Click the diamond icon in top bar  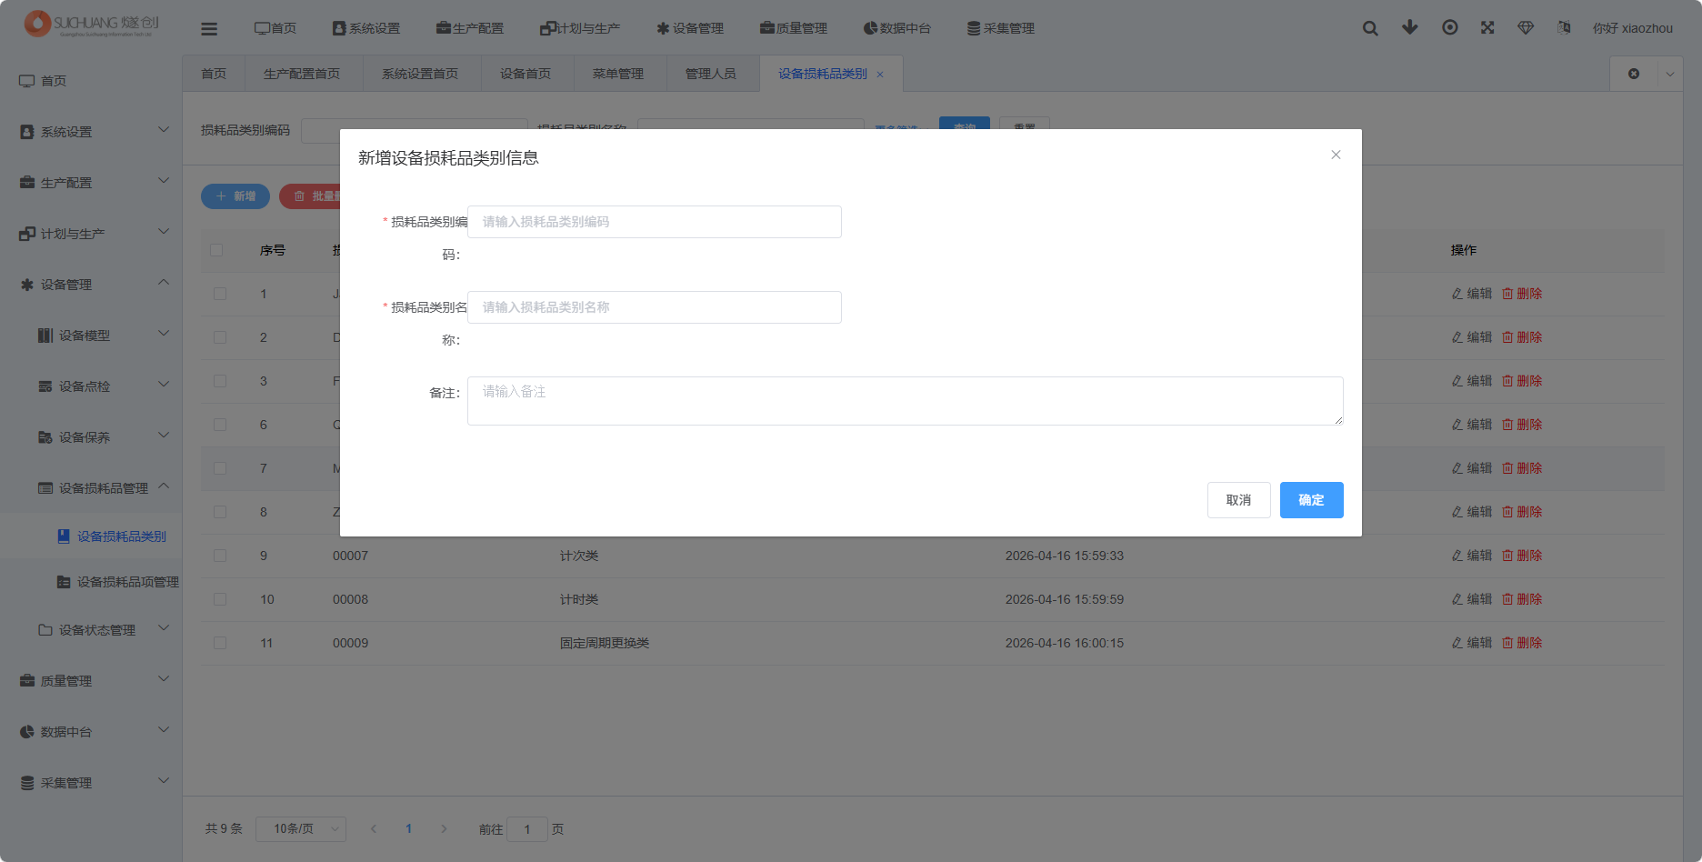[x=1526, y=27]
